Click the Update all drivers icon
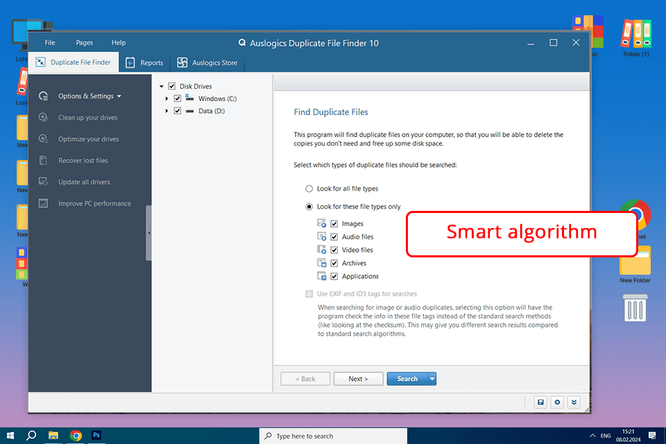 43,182
